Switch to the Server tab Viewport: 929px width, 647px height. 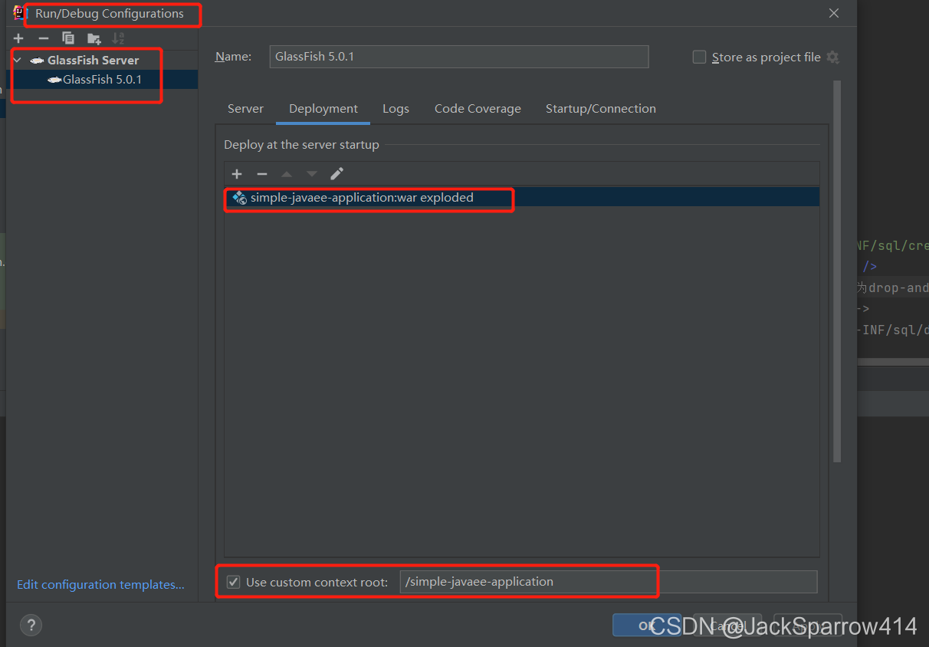pyautogui.click(x=245, y=109)
